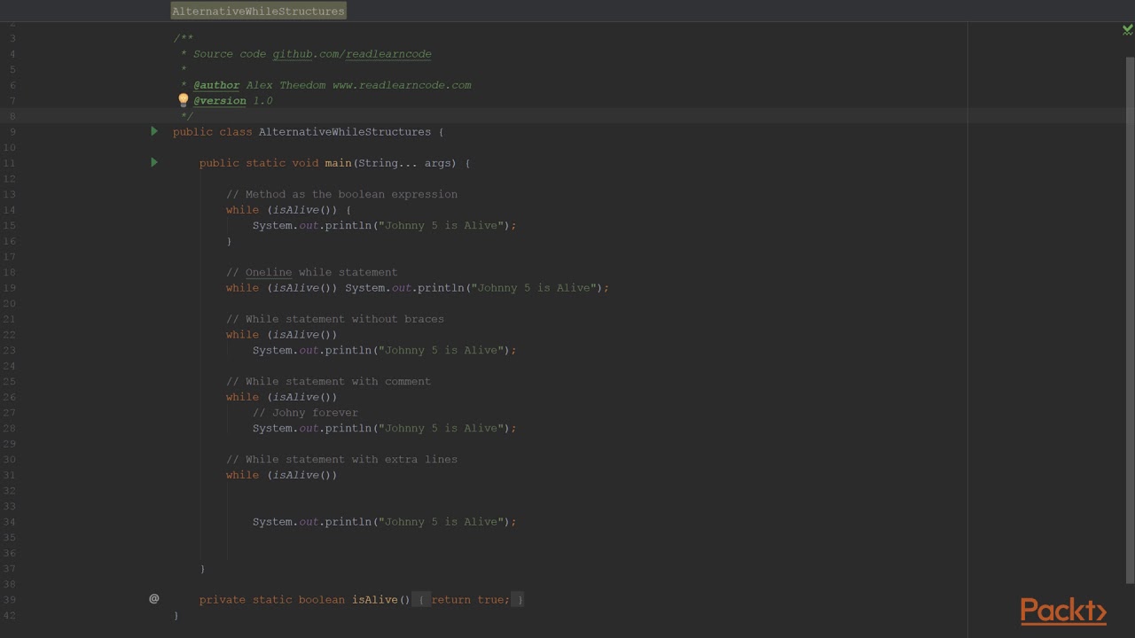Click comment 'While statement with extra lines'
Screen dimensions: 1135x638
click(x=341, y=460)
